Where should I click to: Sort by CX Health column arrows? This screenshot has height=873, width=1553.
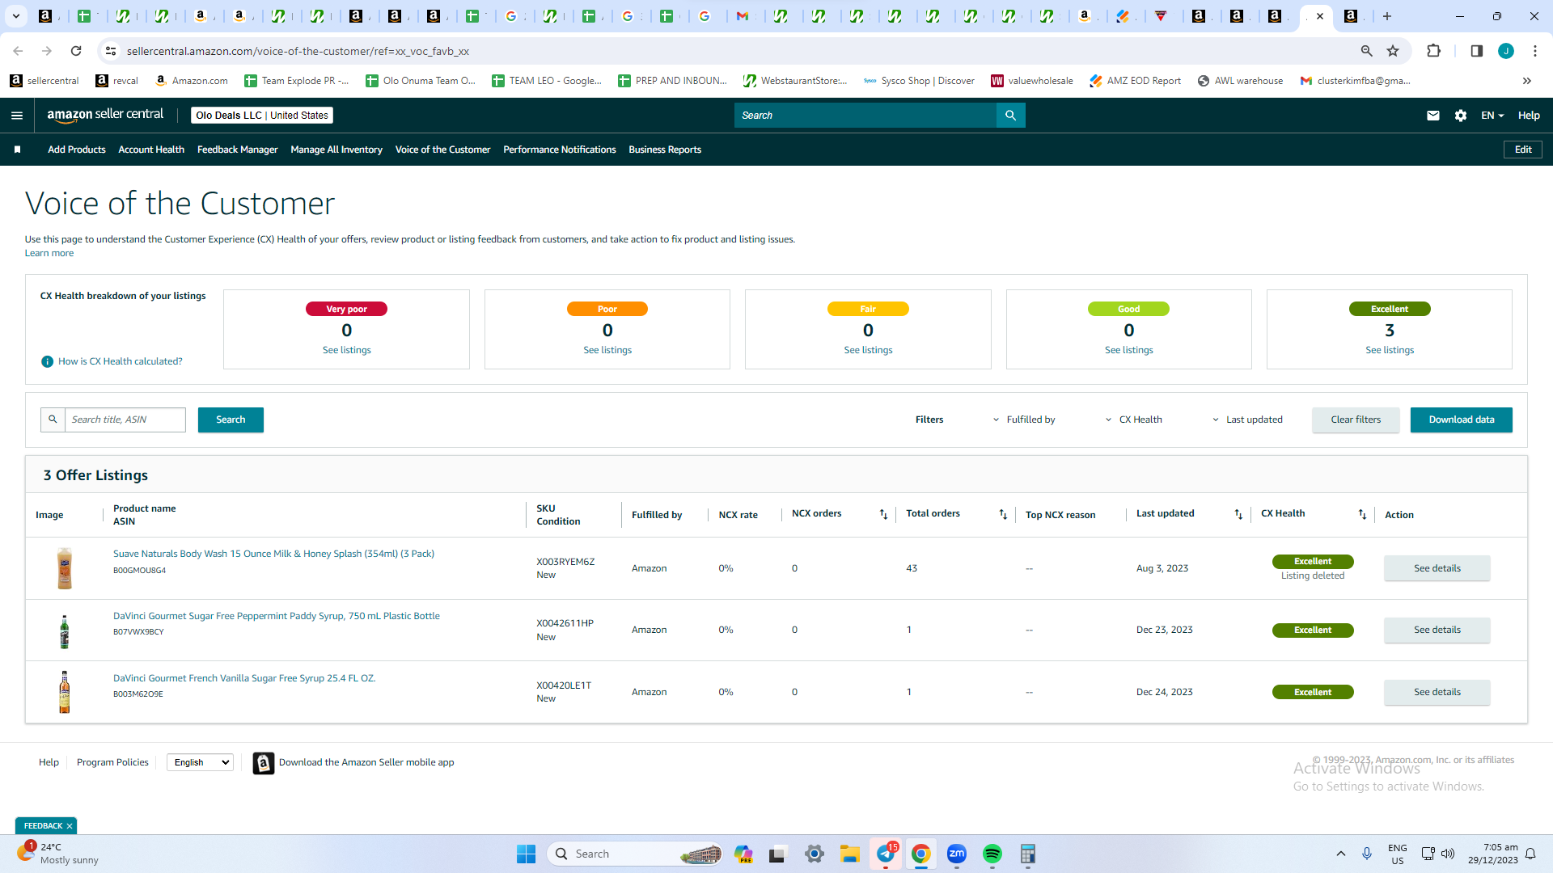coord(1362,514)
